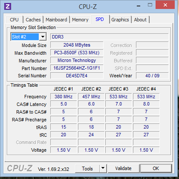Select the Micron Technology manufacturer field

click(77, 60)
